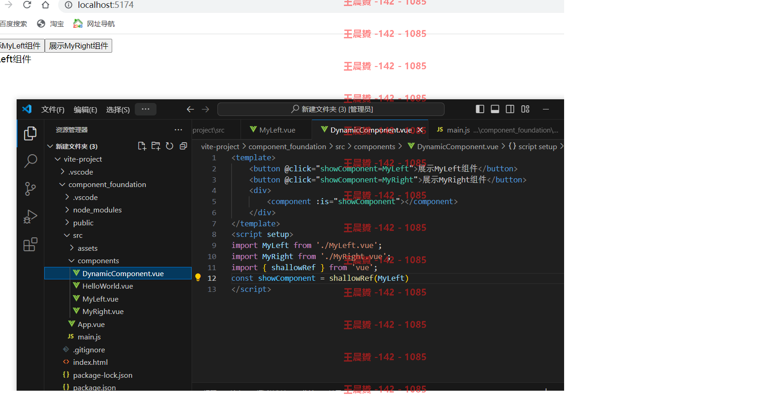Reload the browser page
This screenshot has height=399, width=770.
click(27, 5)
